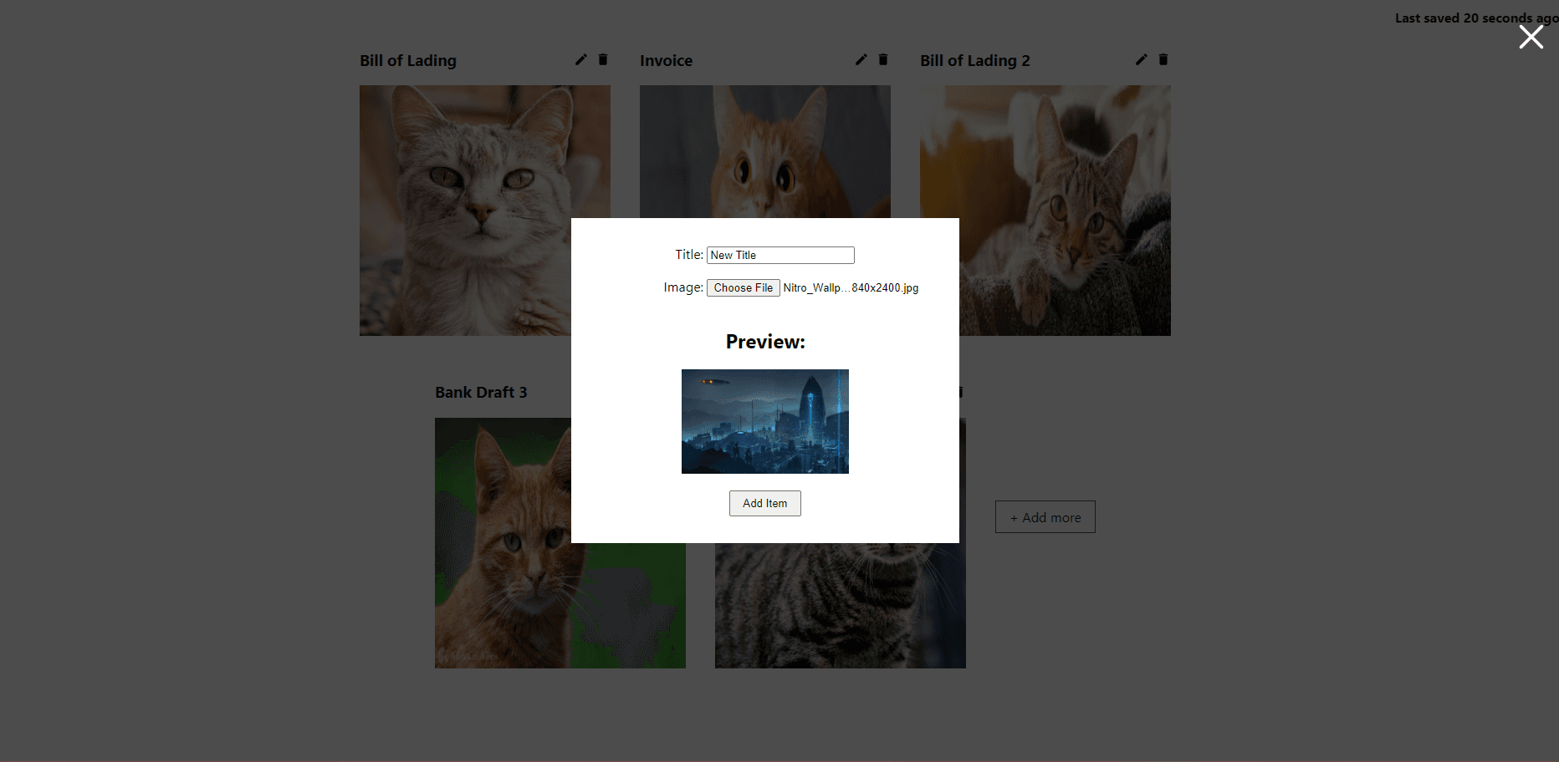1559x762 pixels.
Task: Click the Bill of Lading title text
Action: [x=408, y=60]
